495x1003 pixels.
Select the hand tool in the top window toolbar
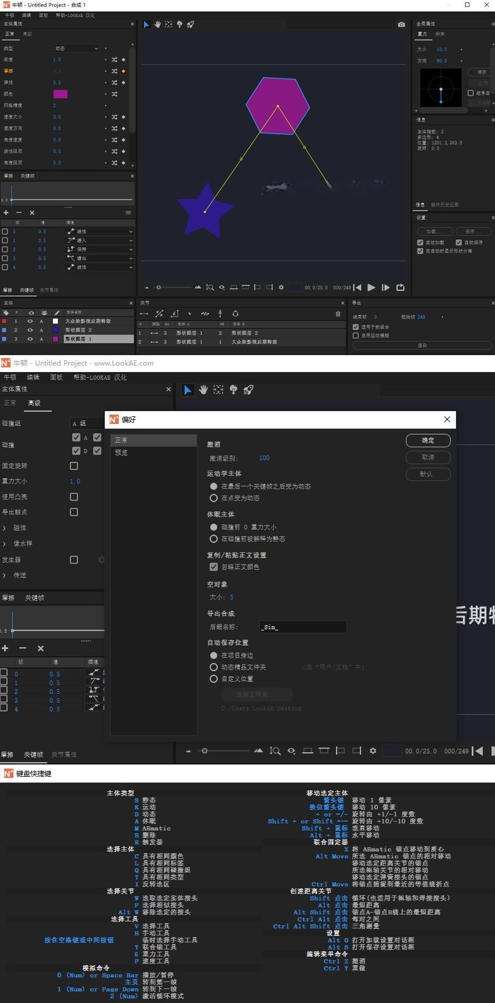point(157,24)
